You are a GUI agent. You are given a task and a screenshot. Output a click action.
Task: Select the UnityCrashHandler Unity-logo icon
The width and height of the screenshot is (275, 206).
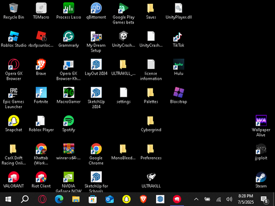pyautogui.click(x=123, y=36)
